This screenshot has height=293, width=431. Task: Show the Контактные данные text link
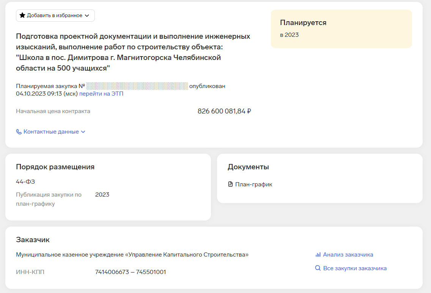coord(51,132)
